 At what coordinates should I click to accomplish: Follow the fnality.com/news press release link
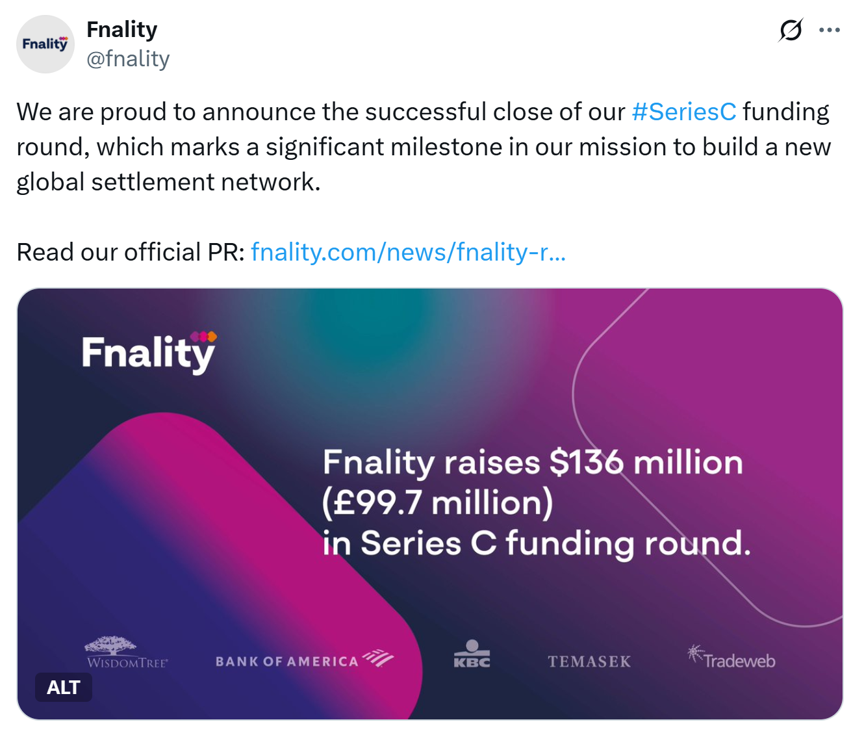coord(408,251)
